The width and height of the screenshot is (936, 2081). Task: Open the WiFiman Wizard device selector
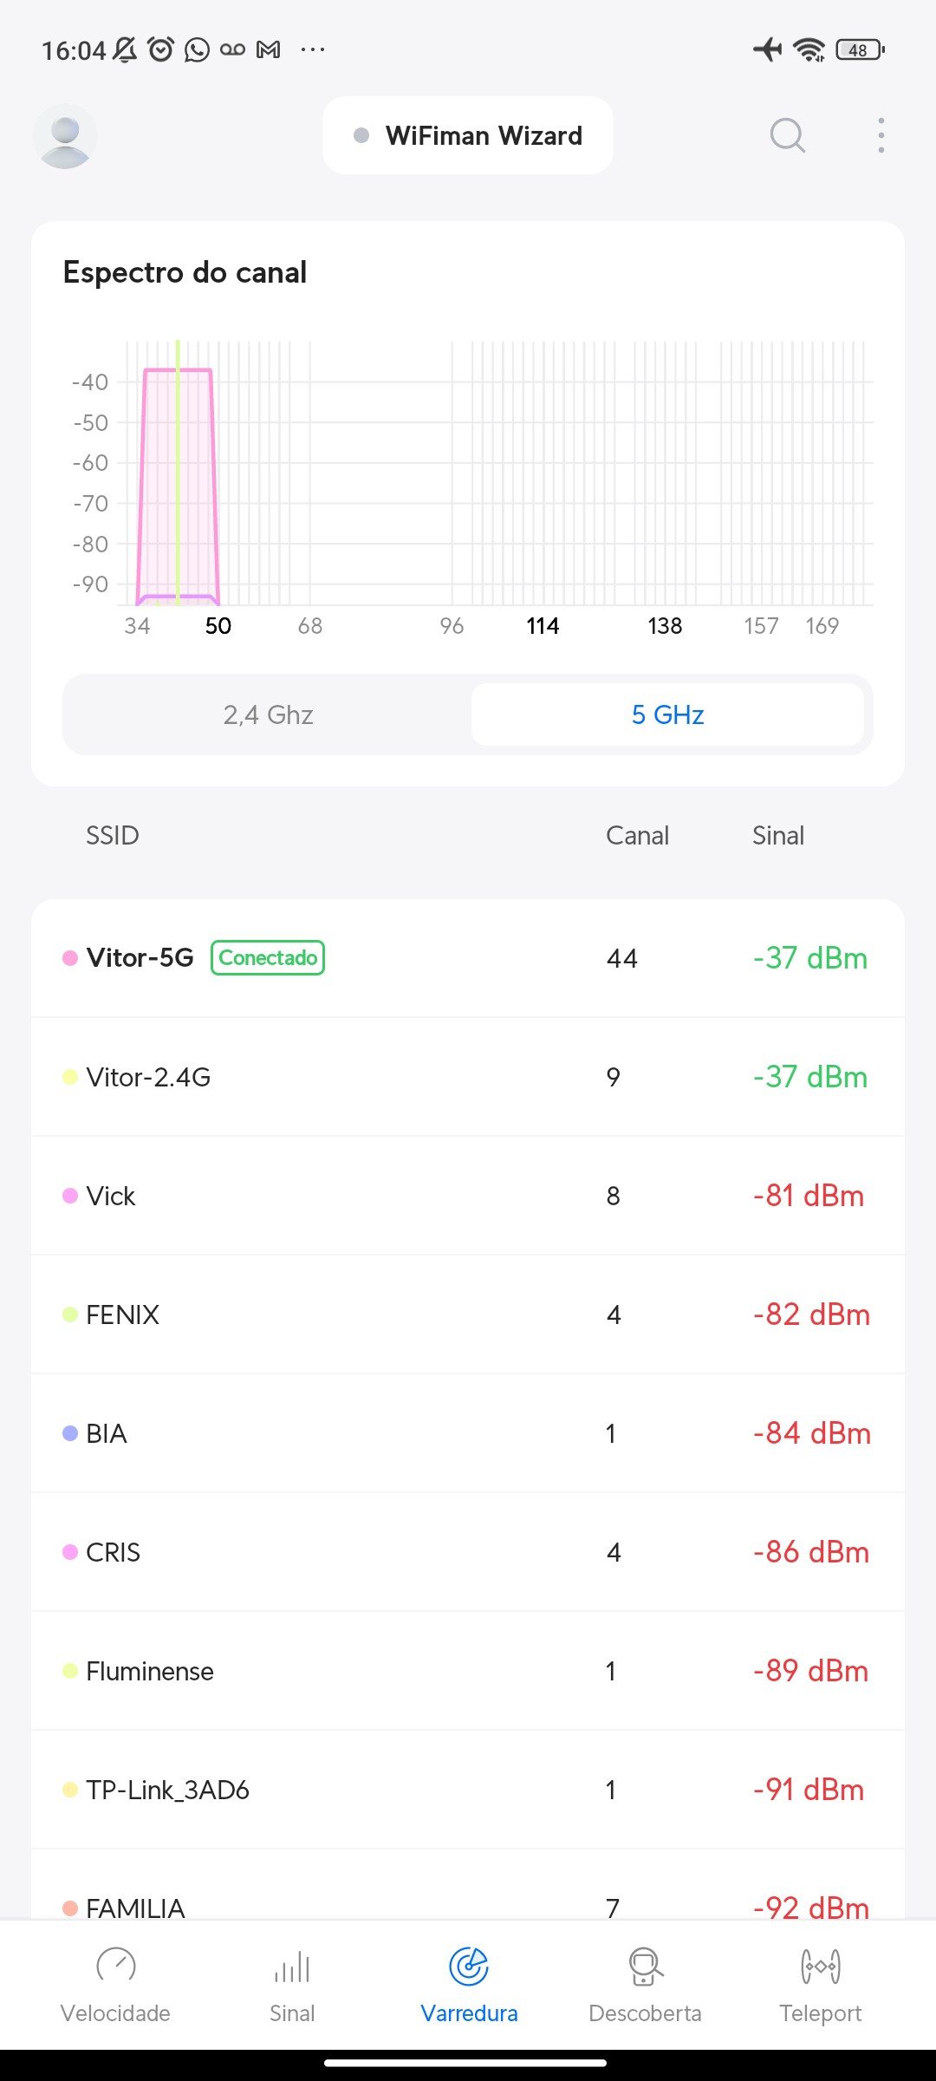click(468, 136)
